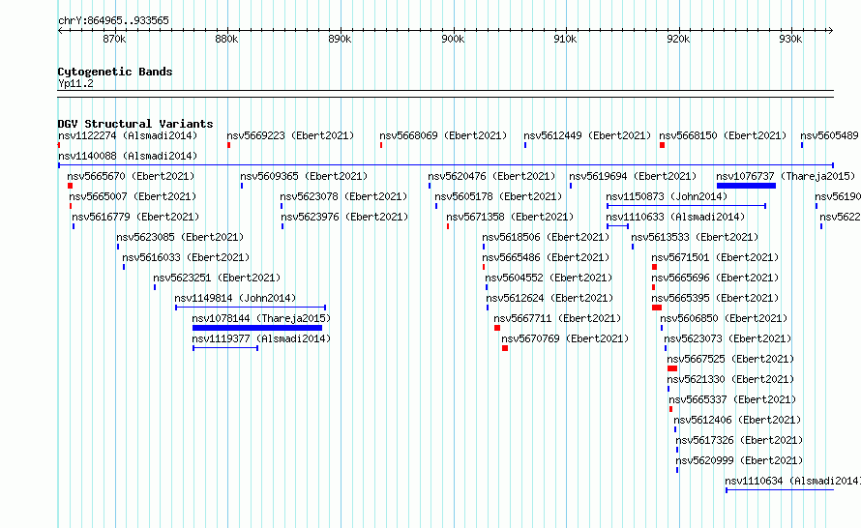Screen dimensions: 861x528
Task: Open variant nsv1150873 (John2014) label
Action: click(667, 196)
